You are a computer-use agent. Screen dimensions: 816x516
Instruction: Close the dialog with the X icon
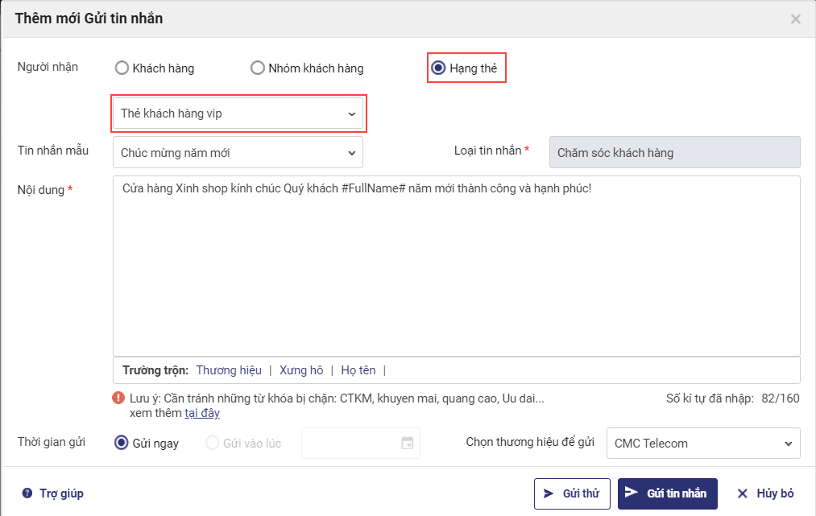(795, 19)
